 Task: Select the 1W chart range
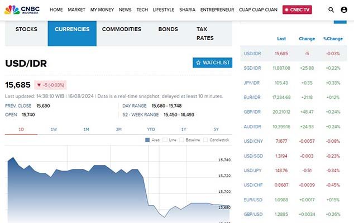(54, 129)
